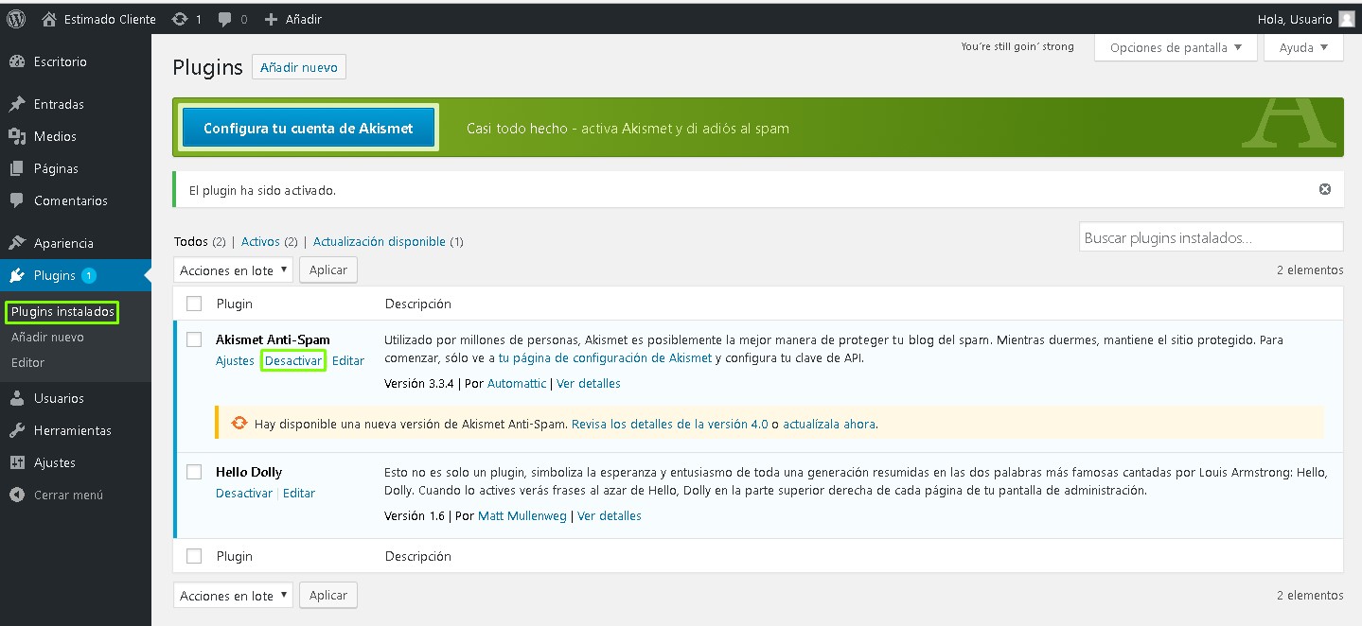The height and width of the screenshot is (626, 1362).
Task: Open Revisa los detalles de la versión 4.0
Action: (x=670, y=424)
